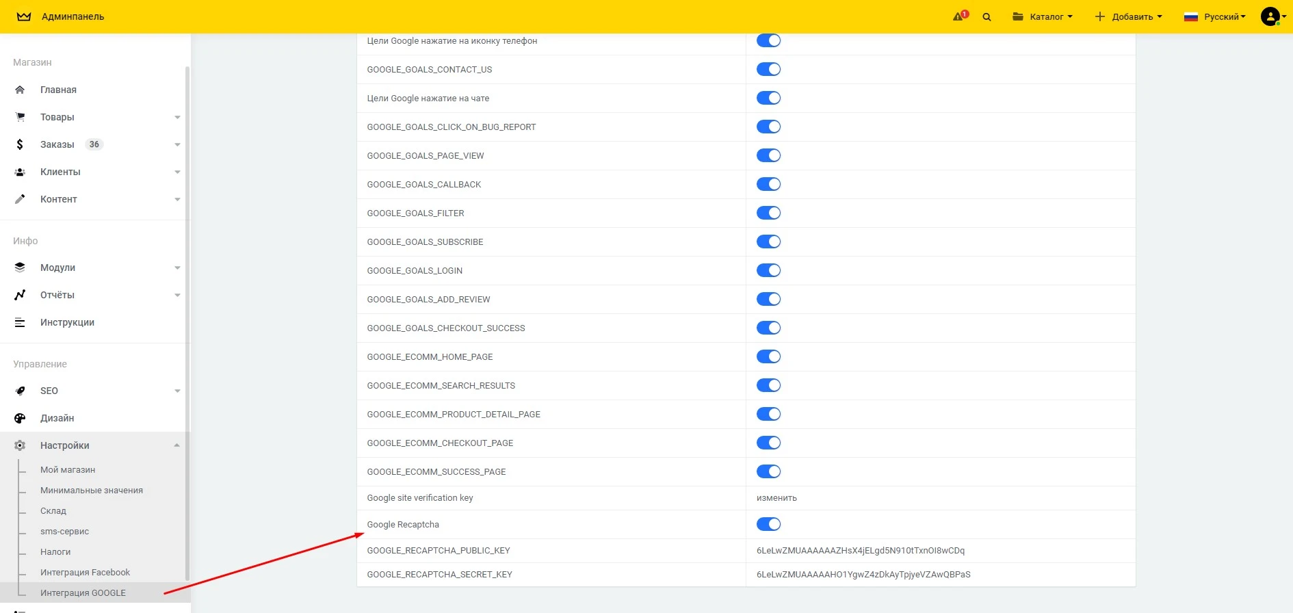The width and height of the screenshot is (1293, 613).
Task: Click the graph icon beside Отчёты
Action: (x=20, y=295)
